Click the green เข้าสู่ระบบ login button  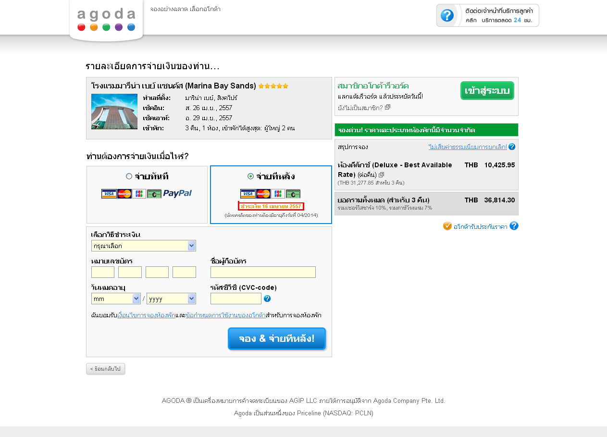coord(487,91)
